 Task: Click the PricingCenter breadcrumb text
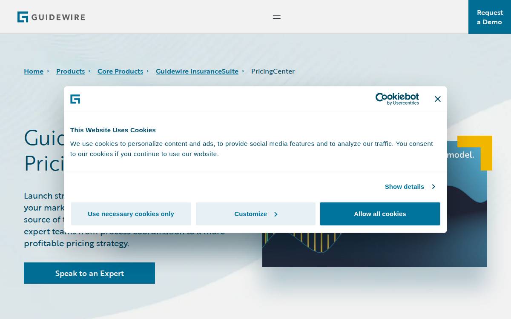pyautogui.click(x=273, y=71)
